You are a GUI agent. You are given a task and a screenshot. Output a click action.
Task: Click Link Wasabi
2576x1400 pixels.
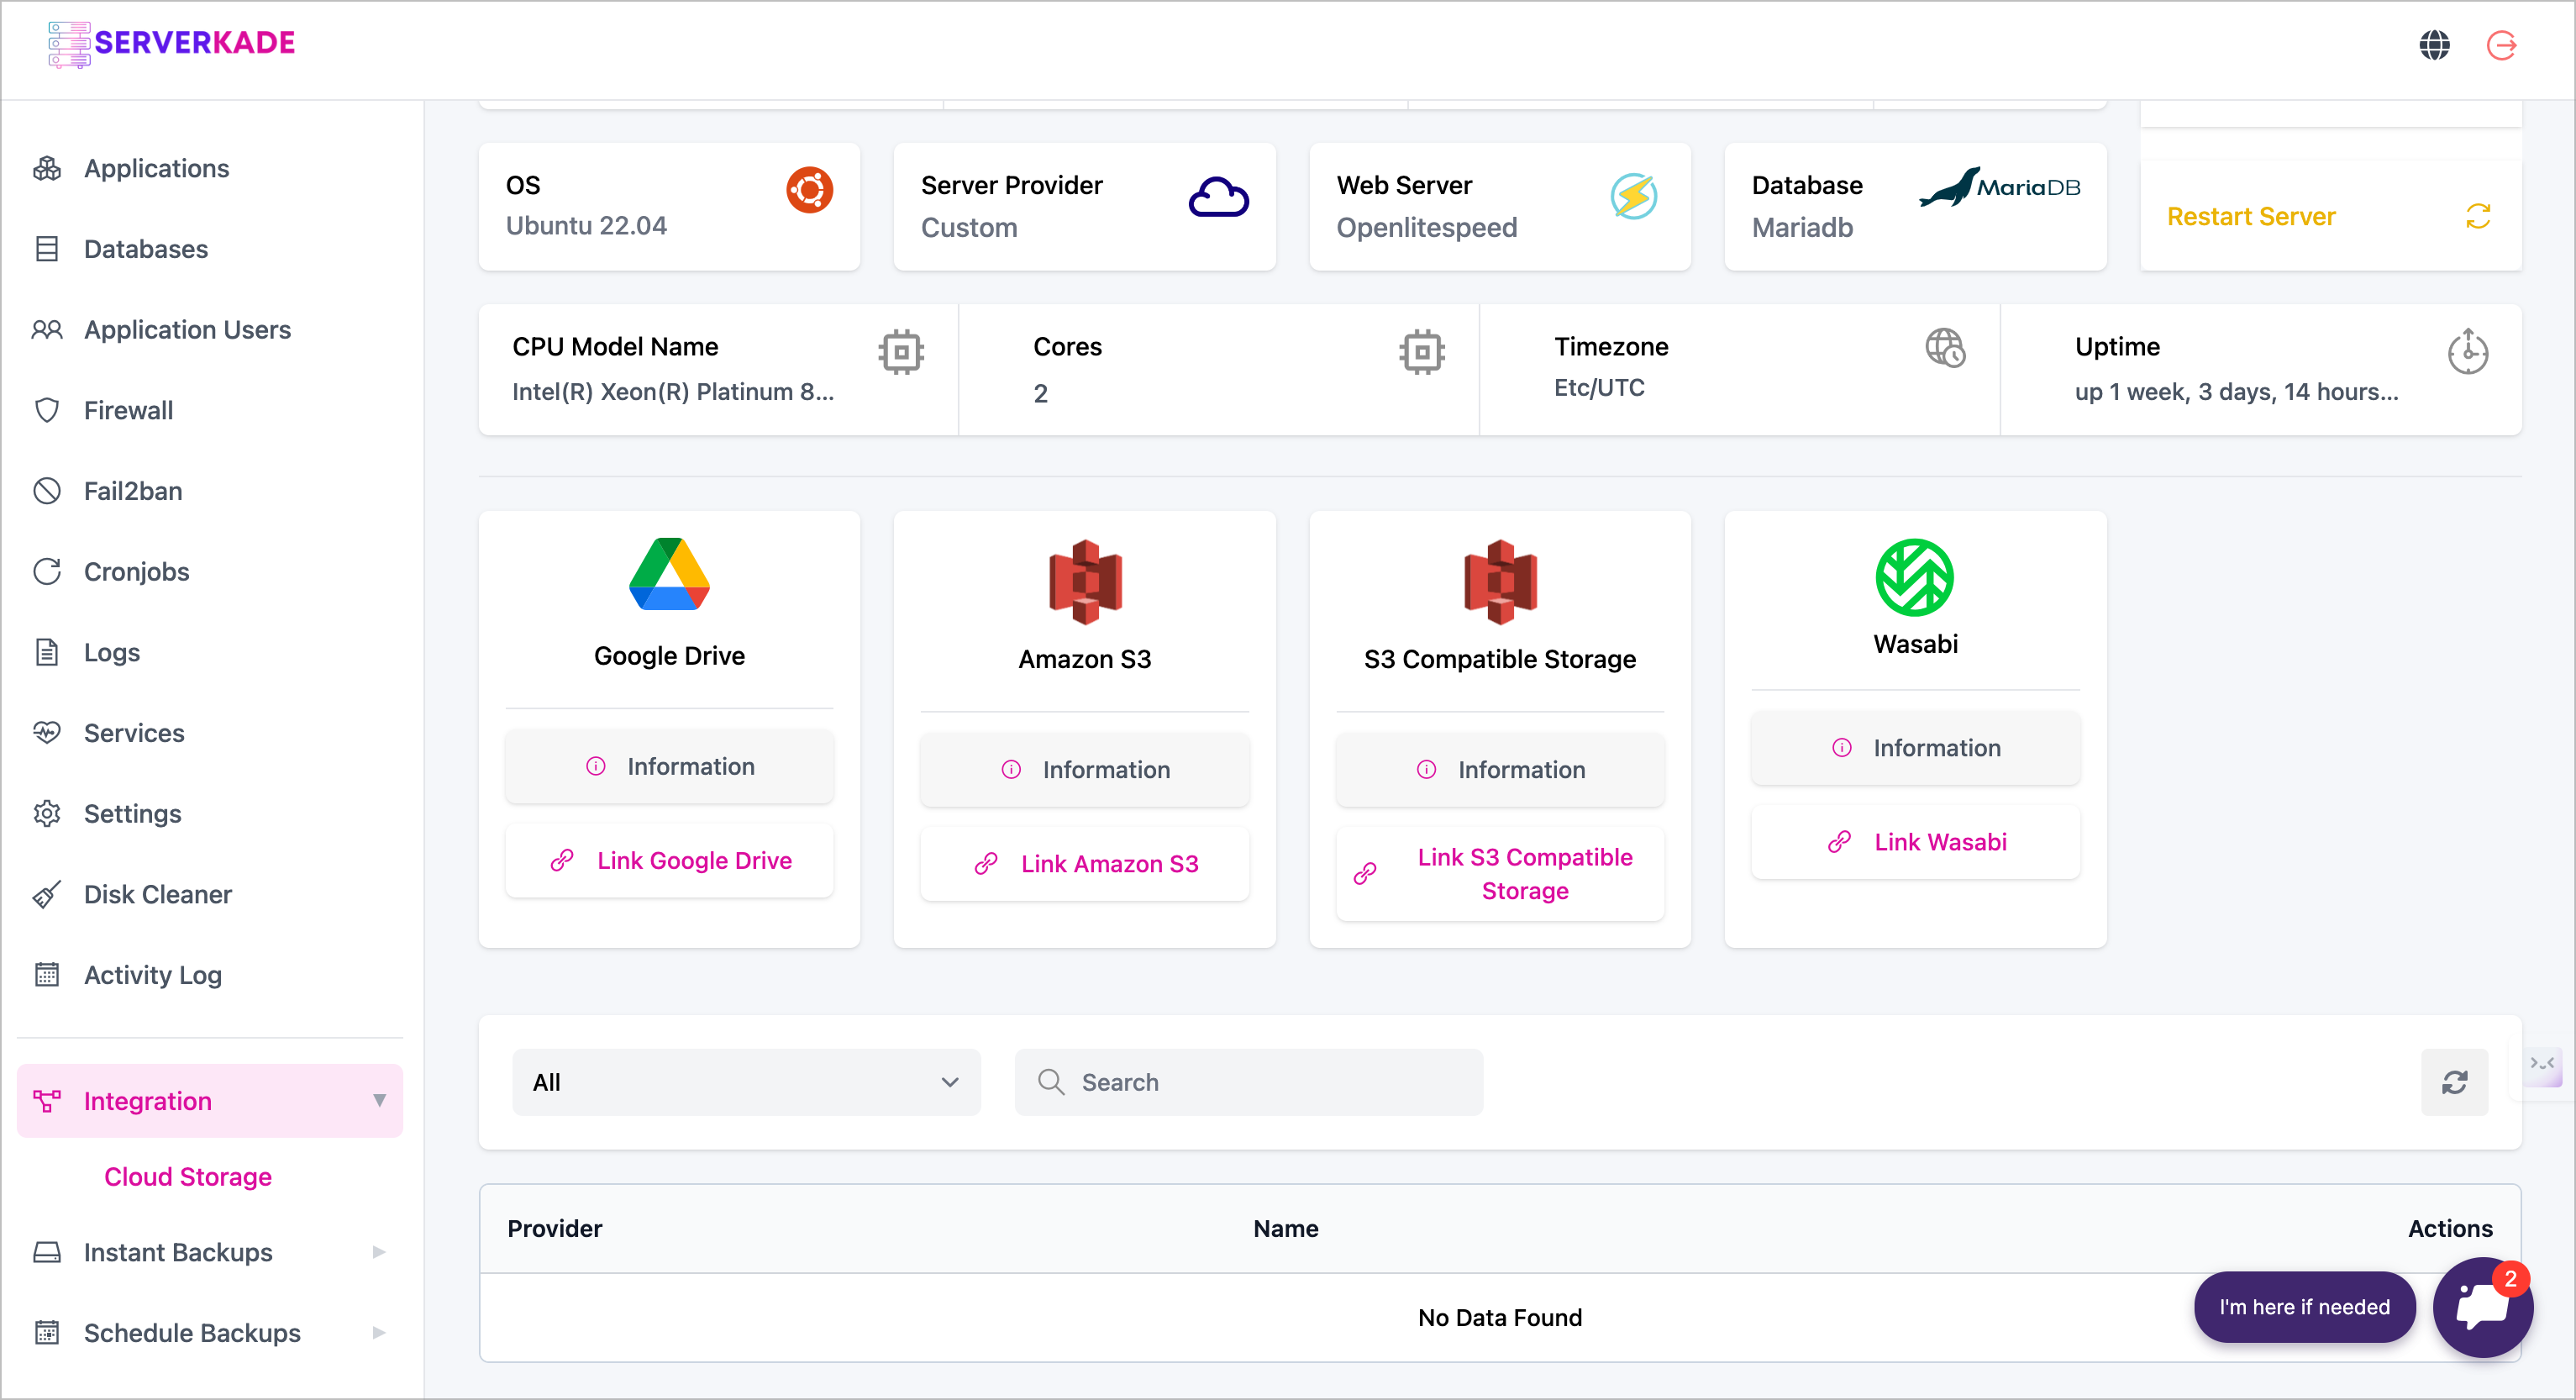pos(1915,841)
